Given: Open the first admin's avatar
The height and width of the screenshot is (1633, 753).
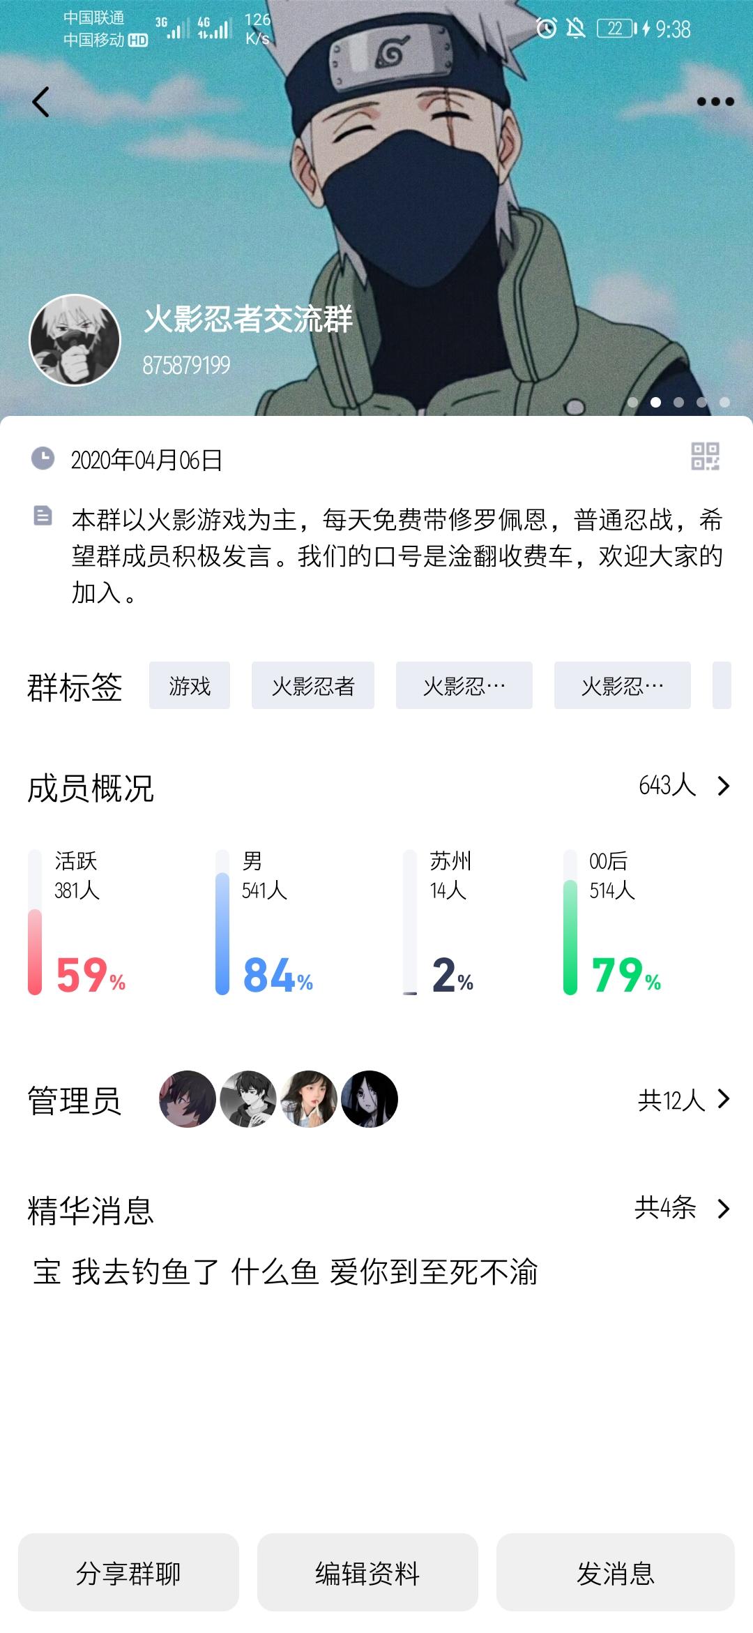Looking at the screenshot, I should pyautogui.click(x=187, y=1099).
